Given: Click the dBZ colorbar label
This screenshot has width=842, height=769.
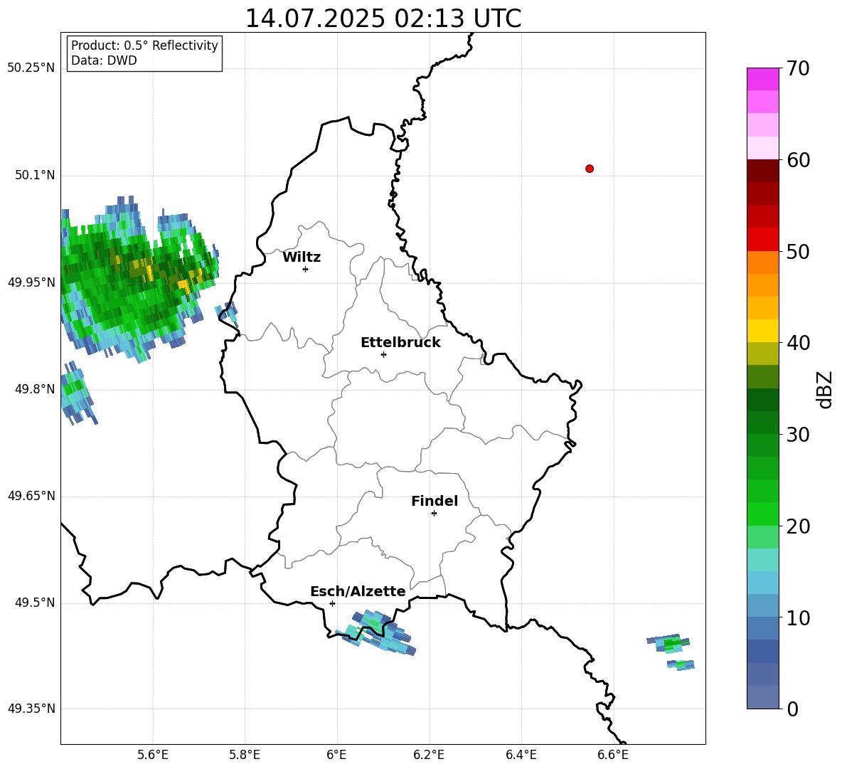Looking at the screenshot, I should pos(826,389).
